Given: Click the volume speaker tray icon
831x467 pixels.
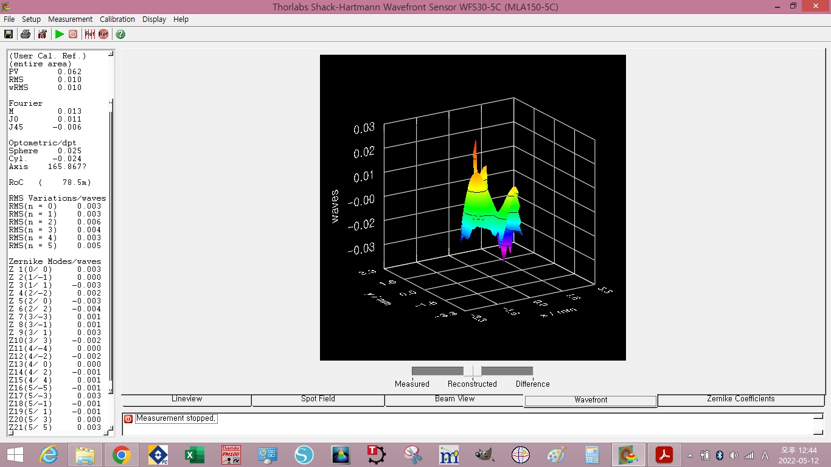Looking at the screenshot, I should [734, 455].
